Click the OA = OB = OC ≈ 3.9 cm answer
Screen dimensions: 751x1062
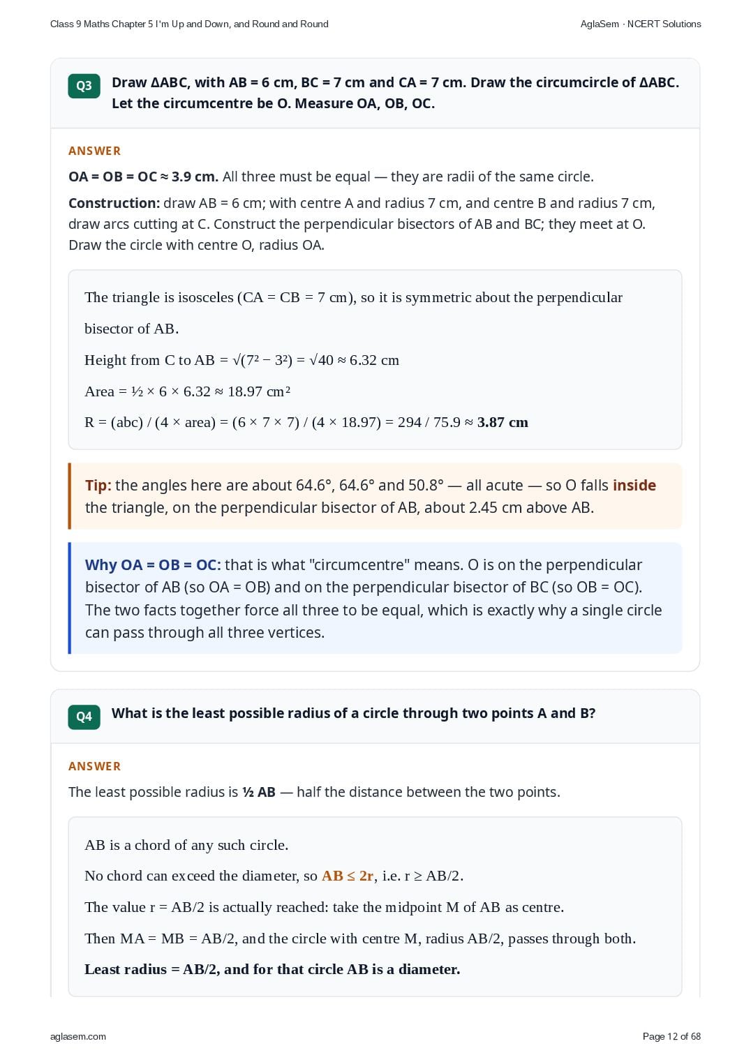(143, 177)
